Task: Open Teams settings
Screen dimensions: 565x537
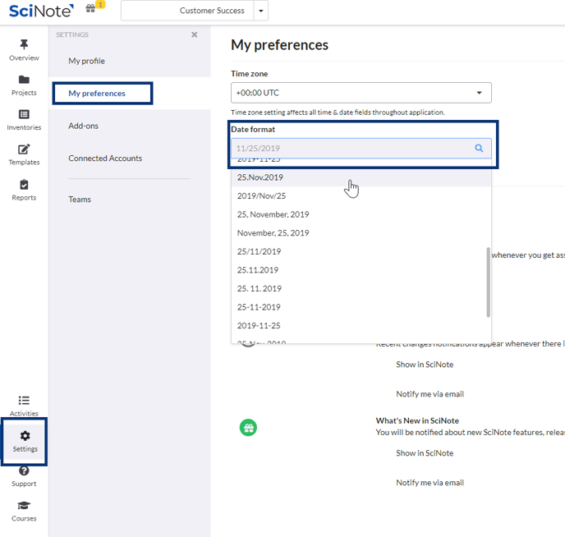Action: [80, 200]
